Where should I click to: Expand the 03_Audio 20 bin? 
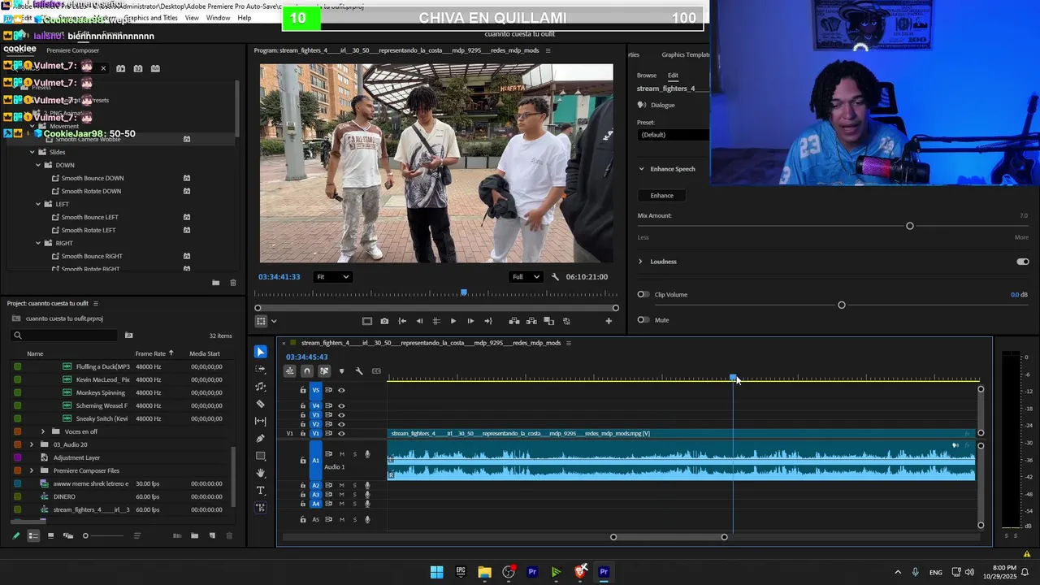click(x=32, y=444)
